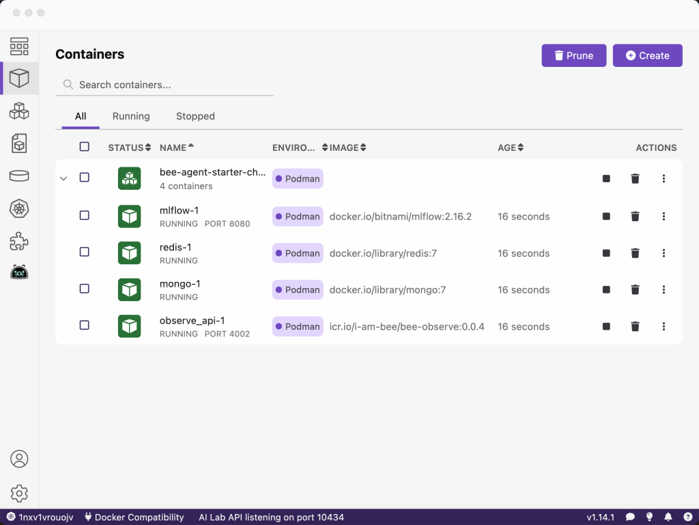Focus the Search containers field
The image size is (699, 525).
point(171,85)
